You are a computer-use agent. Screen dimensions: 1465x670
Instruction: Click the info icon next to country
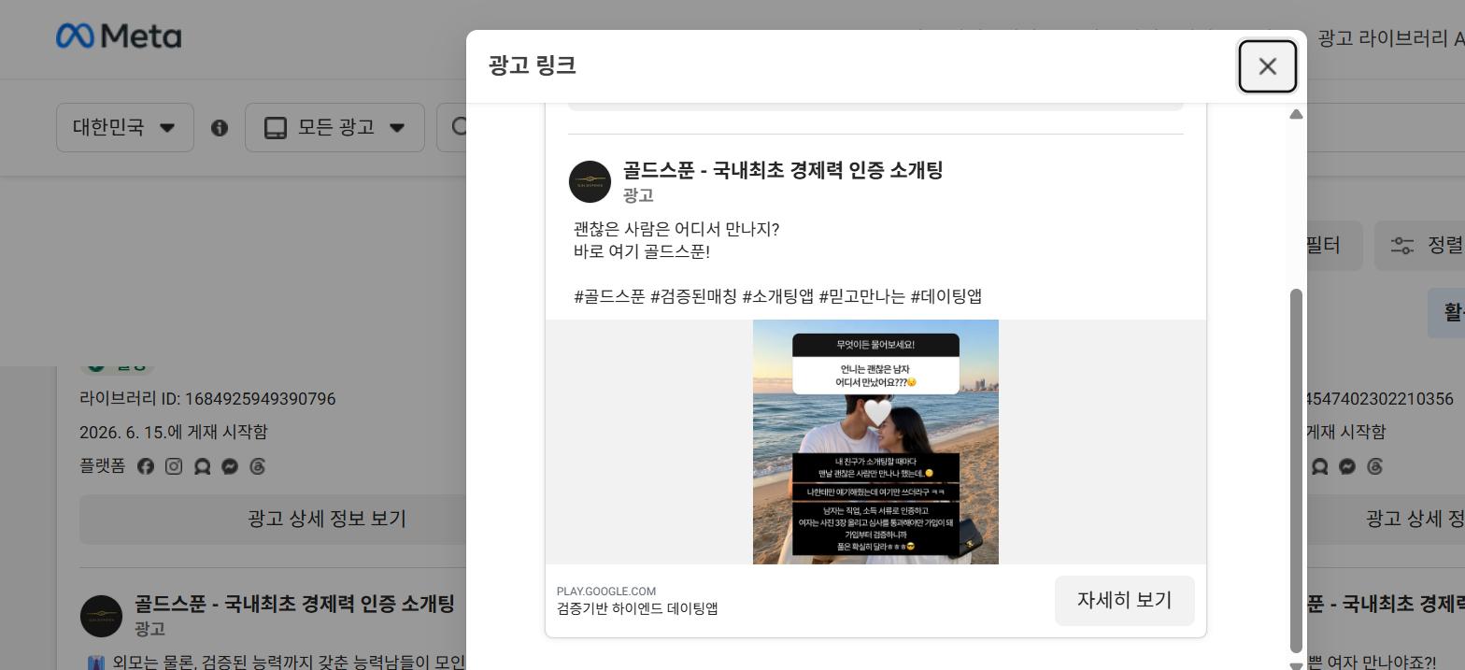tap(220, 128)
